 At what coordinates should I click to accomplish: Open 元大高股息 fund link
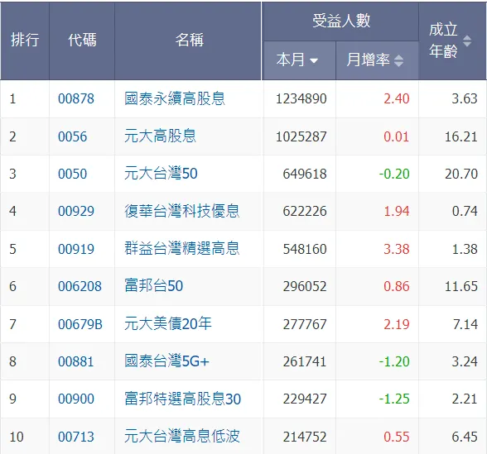(161, 136)
